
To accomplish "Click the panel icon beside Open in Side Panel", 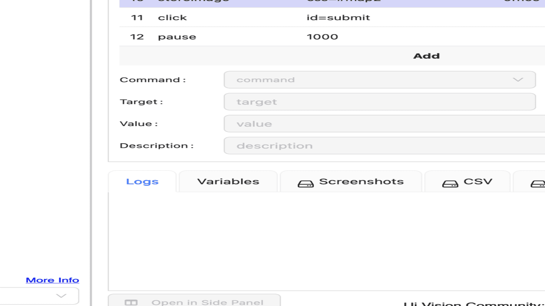I will pos(131,302).
